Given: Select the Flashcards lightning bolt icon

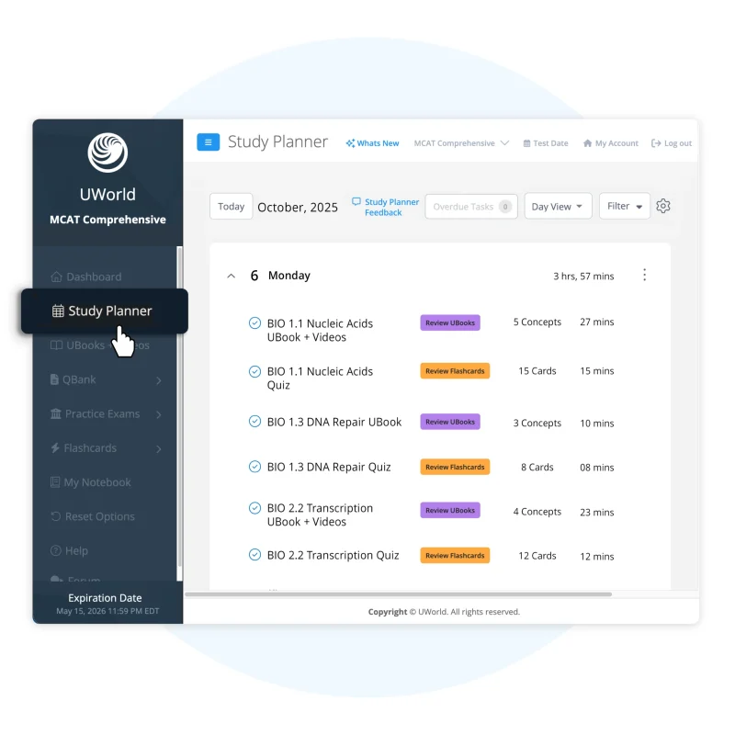Looking at the screenshot, I should tap(57, 447).
